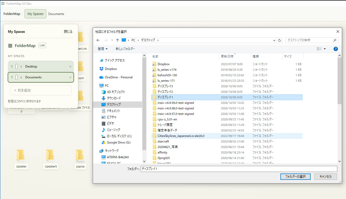The width and height of the screenshot is (346, 199).
Task: Open the view options dropdown arrow
Action: pos(325,49)
